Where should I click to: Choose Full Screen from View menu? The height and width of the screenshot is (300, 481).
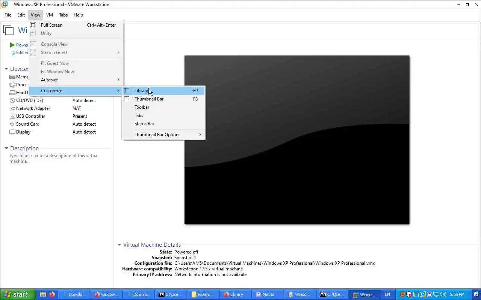tap(76, 25)
